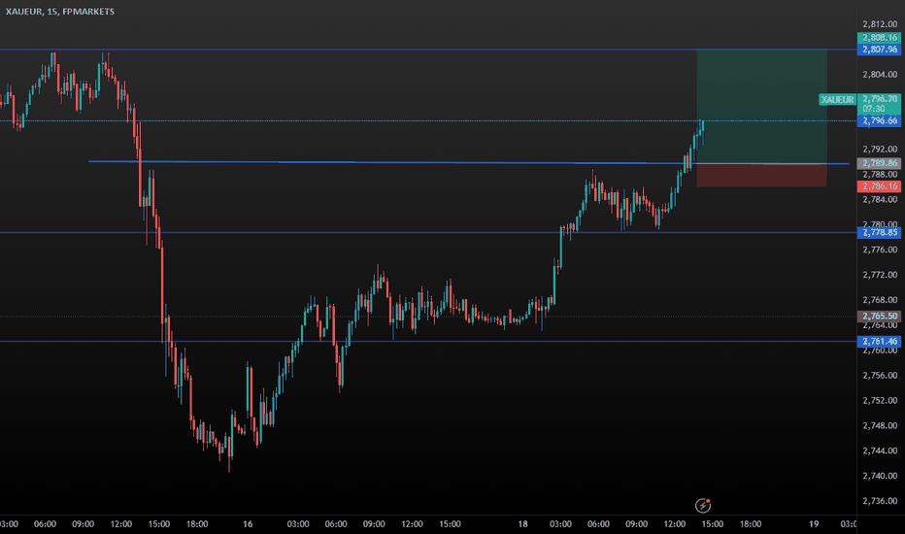905x534 pixels.
Task: Click the 2,761.46 horizontal line label
Action: coord(879,342)
